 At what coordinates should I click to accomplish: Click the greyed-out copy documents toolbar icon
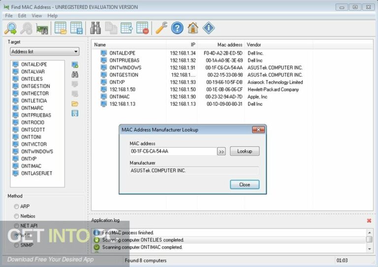click(x=111, y=28)
